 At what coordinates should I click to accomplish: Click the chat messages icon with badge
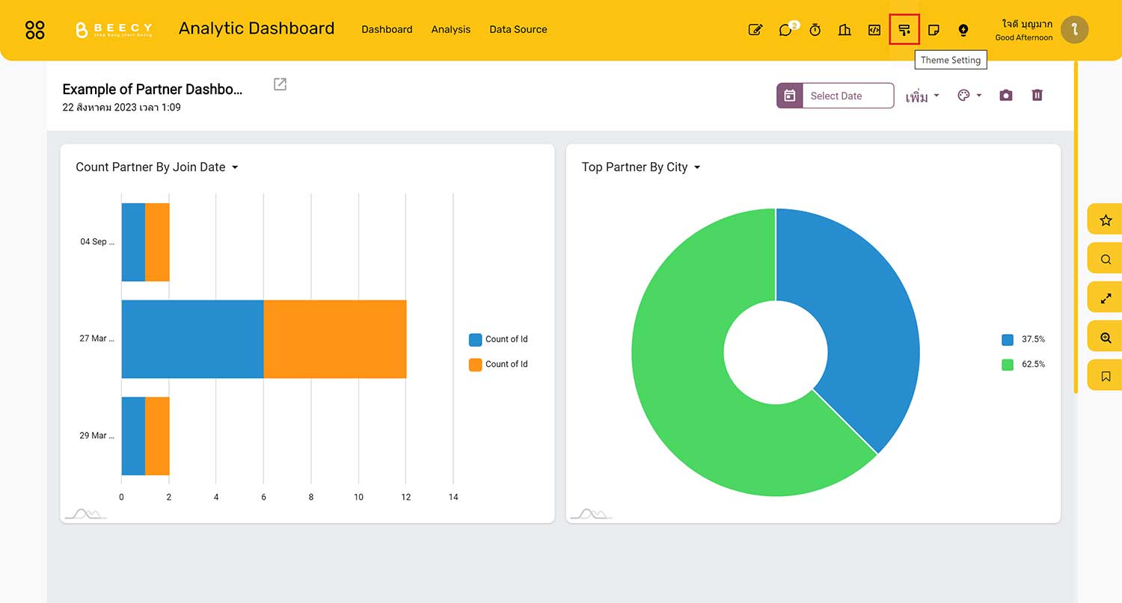785,30
